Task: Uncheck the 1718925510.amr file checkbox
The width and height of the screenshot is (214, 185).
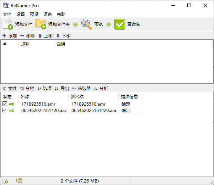Action: tap(5, 103)
